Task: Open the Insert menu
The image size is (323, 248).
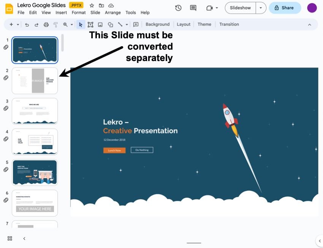Action: pyautogui.click(x=61, y=13)
